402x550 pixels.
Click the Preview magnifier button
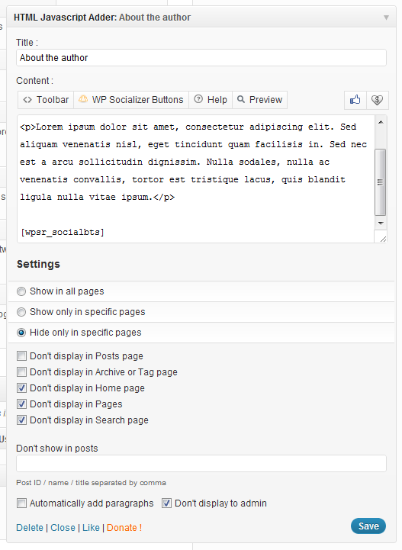click(259, 100)
